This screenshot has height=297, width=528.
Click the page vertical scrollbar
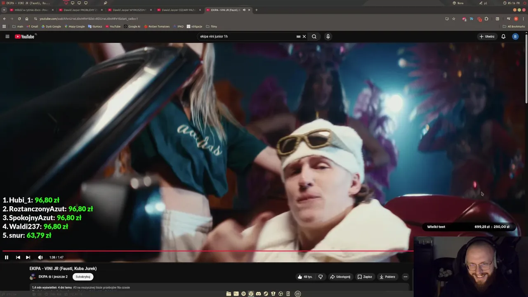click(x=526, y=68)
